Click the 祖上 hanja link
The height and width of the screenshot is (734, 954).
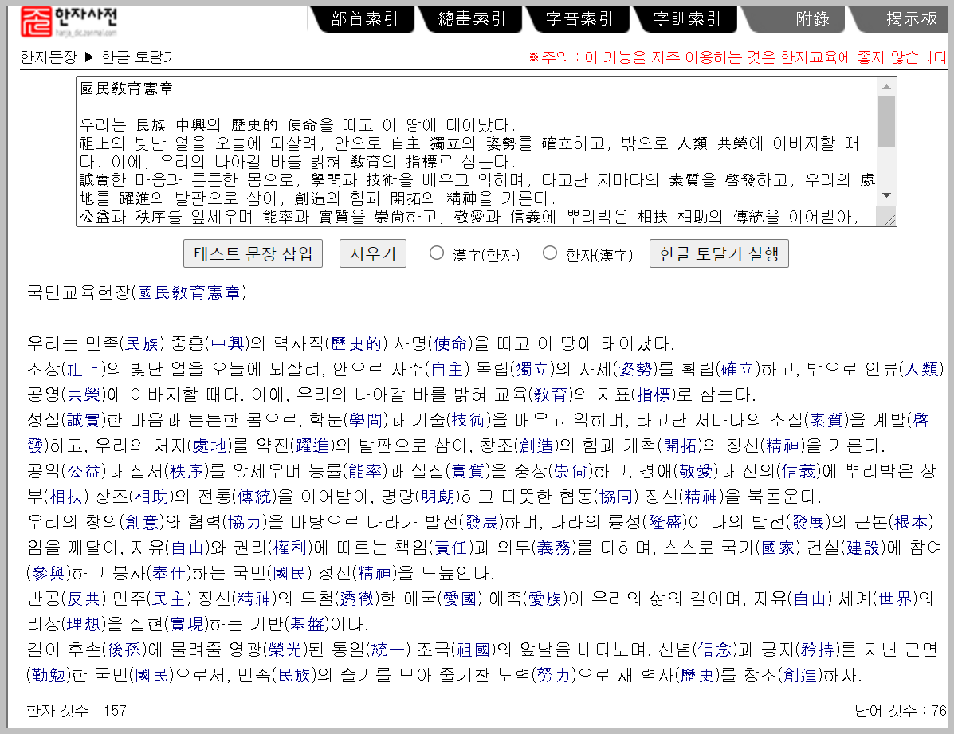point(84,370)
